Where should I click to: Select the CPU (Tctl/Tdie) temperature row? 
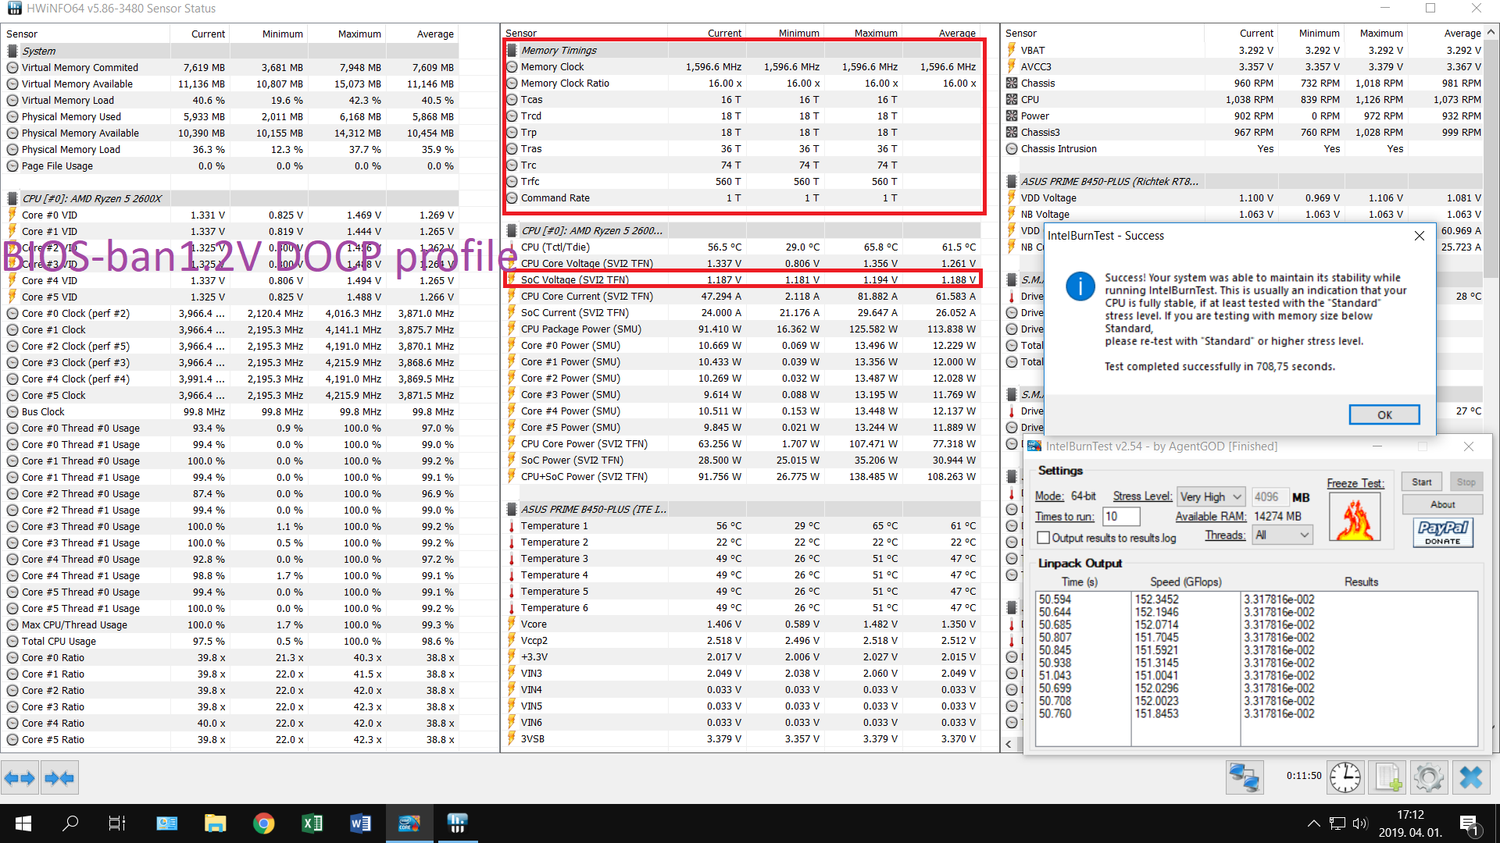click(x=741, y=247)
